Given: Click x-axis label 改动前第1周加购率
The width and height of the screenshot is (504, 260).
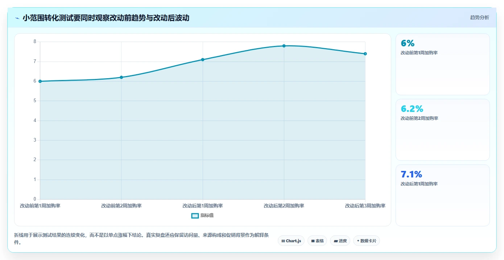Looking at the screenshot, I should [x=40, y=206].
